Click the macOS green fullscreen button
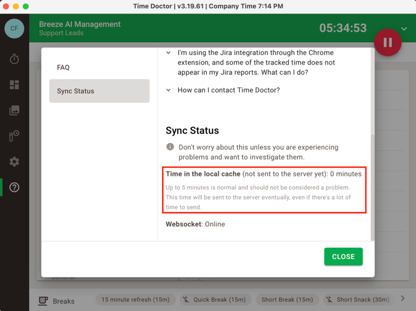Screen dimensions: 416x311 25,6
